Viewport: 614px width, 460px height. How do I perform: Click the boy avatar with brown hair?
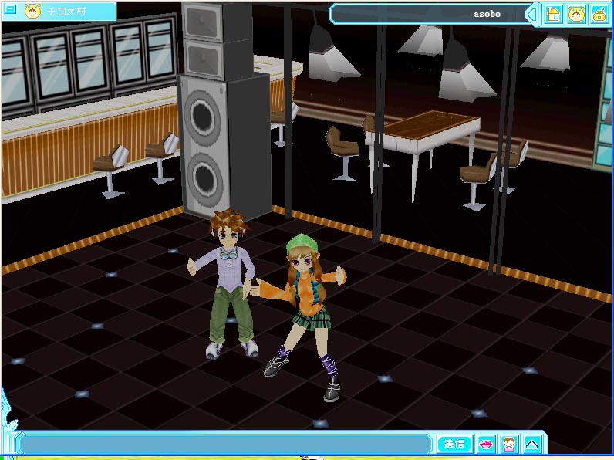pyautogui.click(x=227, y=278)
